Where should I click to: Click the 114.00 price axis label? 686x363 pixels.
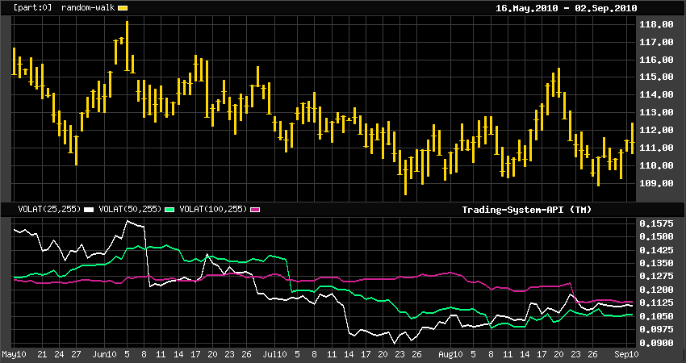(x=656, y=95)
